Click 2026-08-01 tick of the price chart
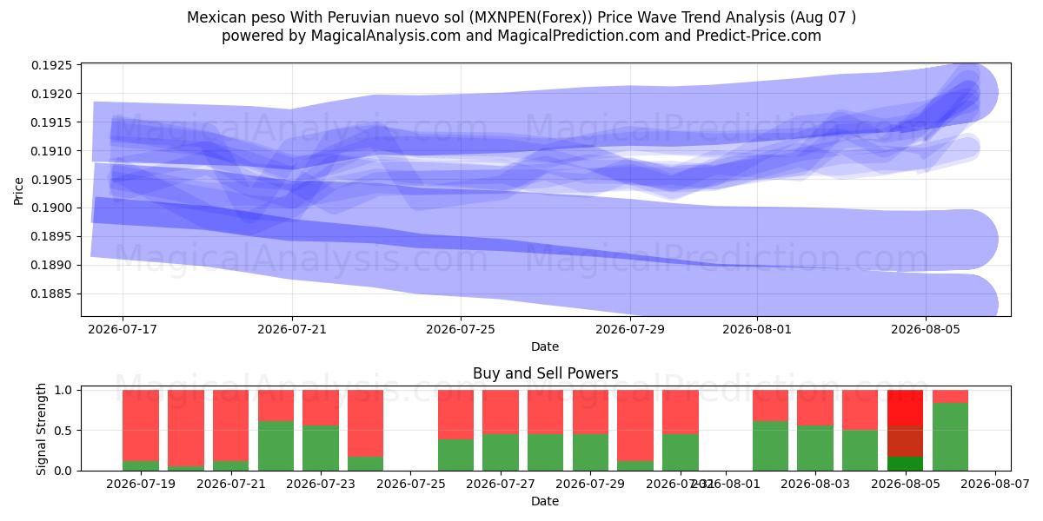The width and height of the screenshot is (1043, 521). [x=756, y=330]
